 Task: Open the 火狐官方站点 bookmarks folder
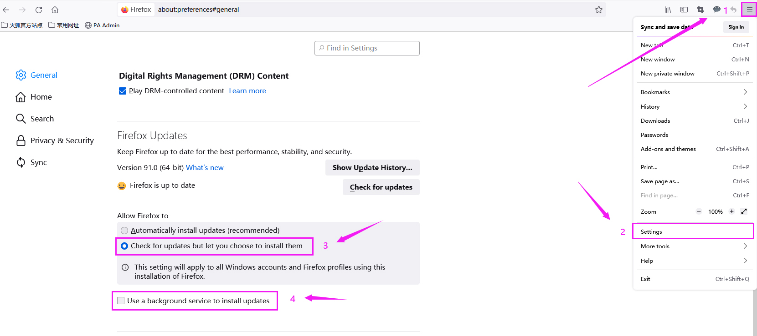22,25
